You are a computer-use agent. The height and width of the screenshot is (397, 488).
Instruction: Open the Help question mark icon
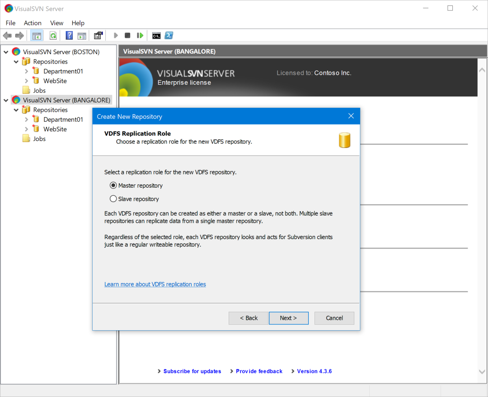pos(69,36)
